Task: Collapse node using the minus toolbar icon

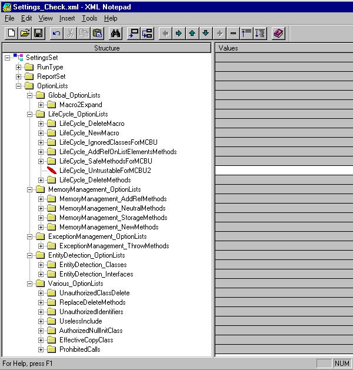Action: (x=233, y=34)
